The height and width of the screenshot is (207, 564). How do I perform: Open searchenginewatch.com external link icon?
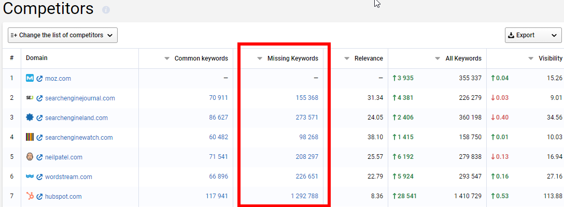click(x=39, y=138)
